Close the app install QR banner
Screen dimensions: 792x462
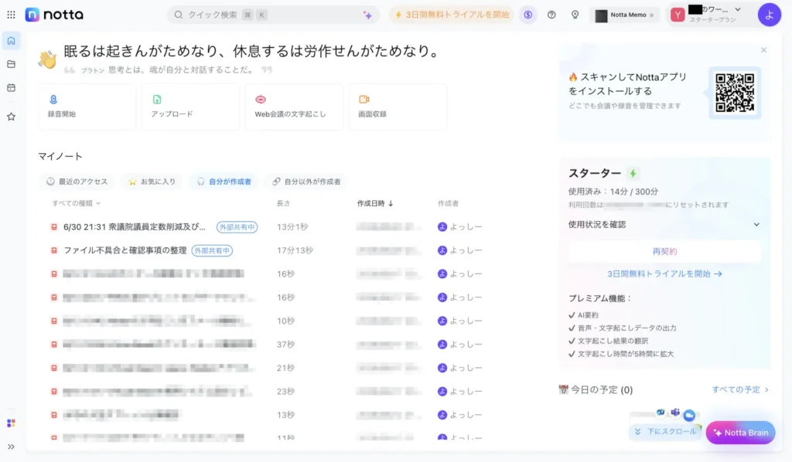click(x=763, y=50)
